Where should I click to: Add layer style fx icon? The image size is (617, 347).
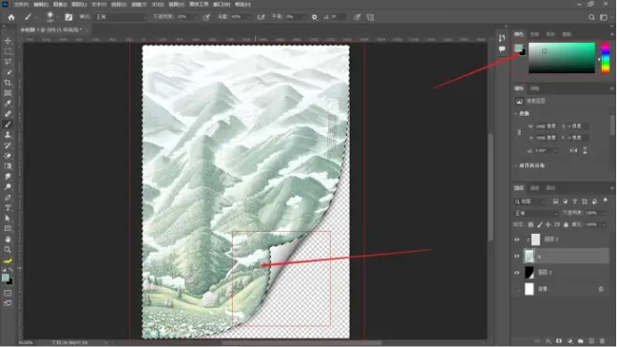pos(548,340)
